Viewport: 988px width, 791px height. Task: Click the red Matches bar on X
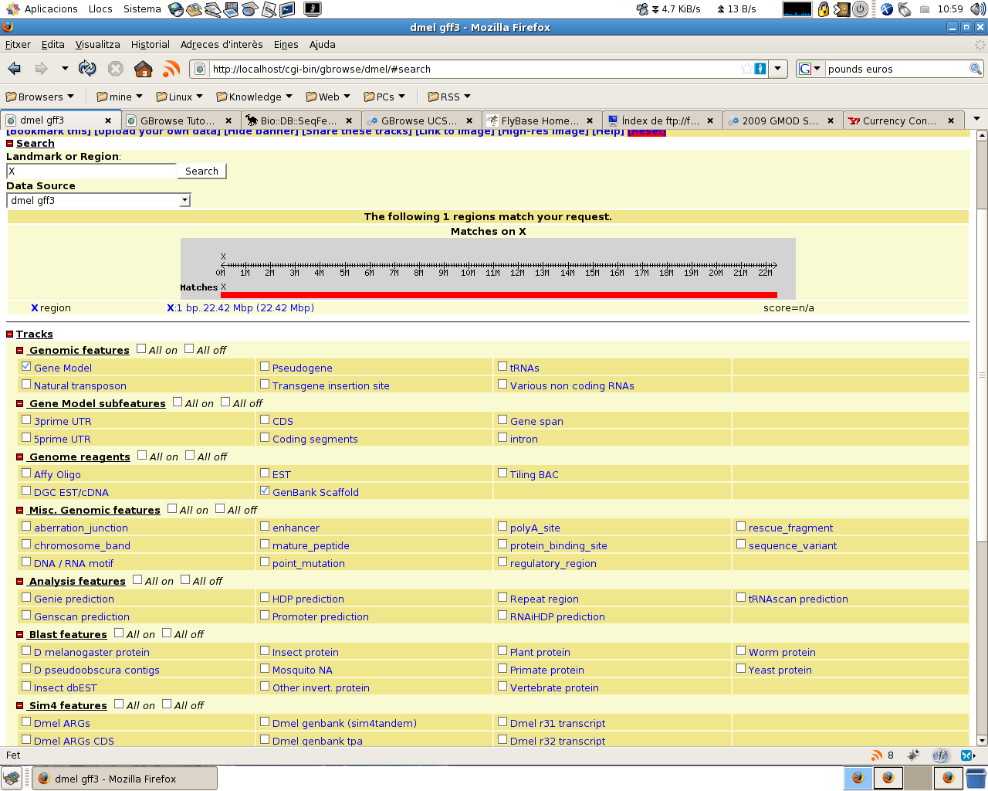(499, 295)
